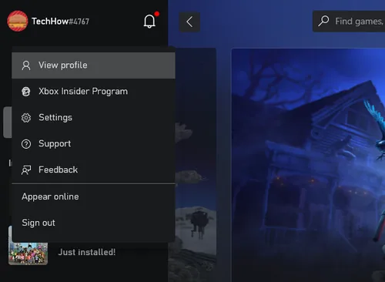Click the TechHow burger profile avatar
Image resolution: width=385 pixels, height=282 pixels.
(x=18, y=21)
